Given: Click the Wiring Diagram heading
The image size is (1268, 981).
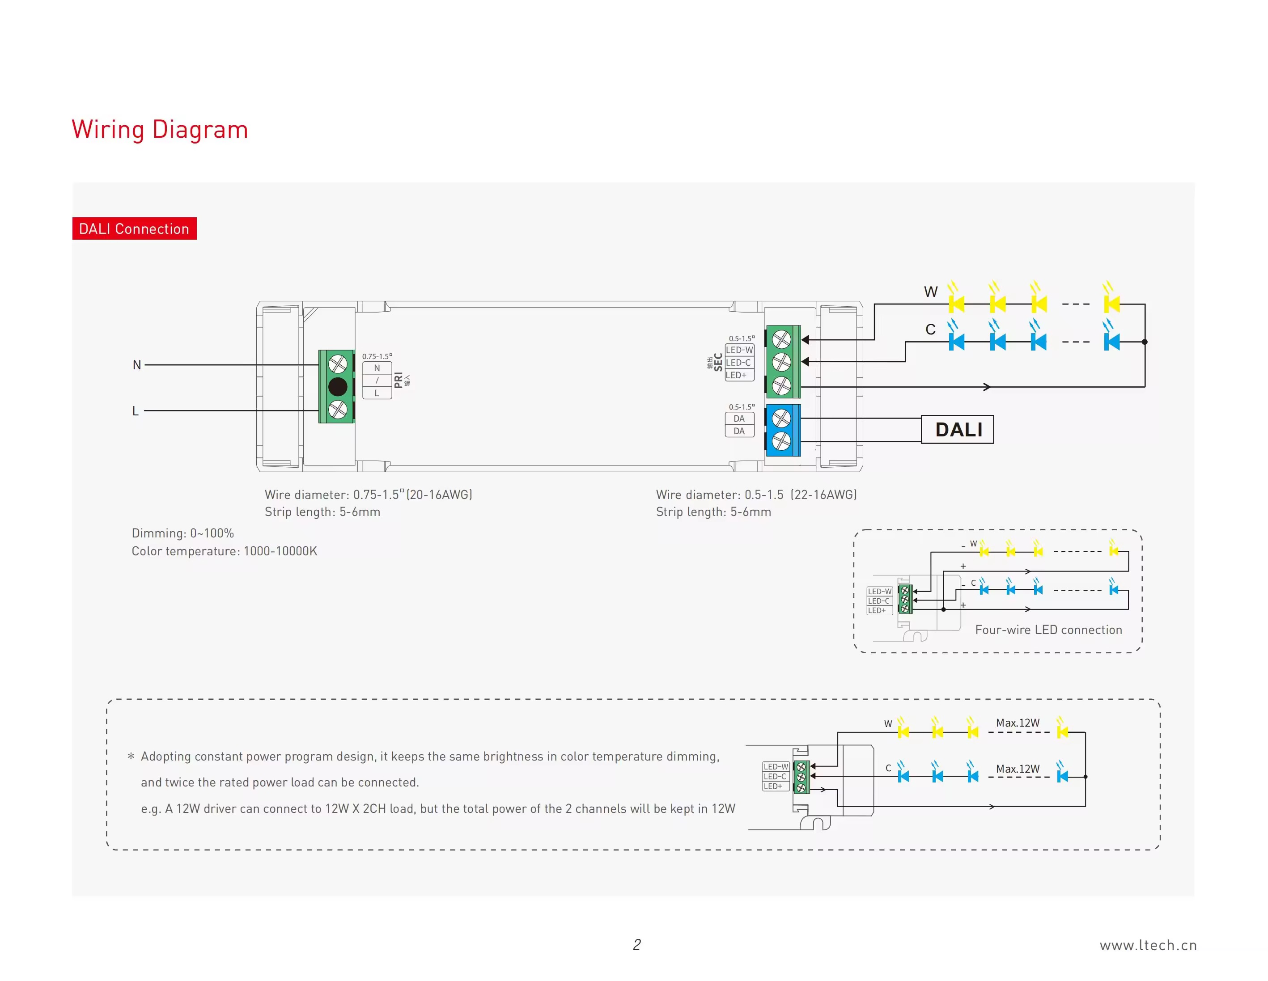Looking at the screenshot, I should pyautogui.click(x=160, y=130).
